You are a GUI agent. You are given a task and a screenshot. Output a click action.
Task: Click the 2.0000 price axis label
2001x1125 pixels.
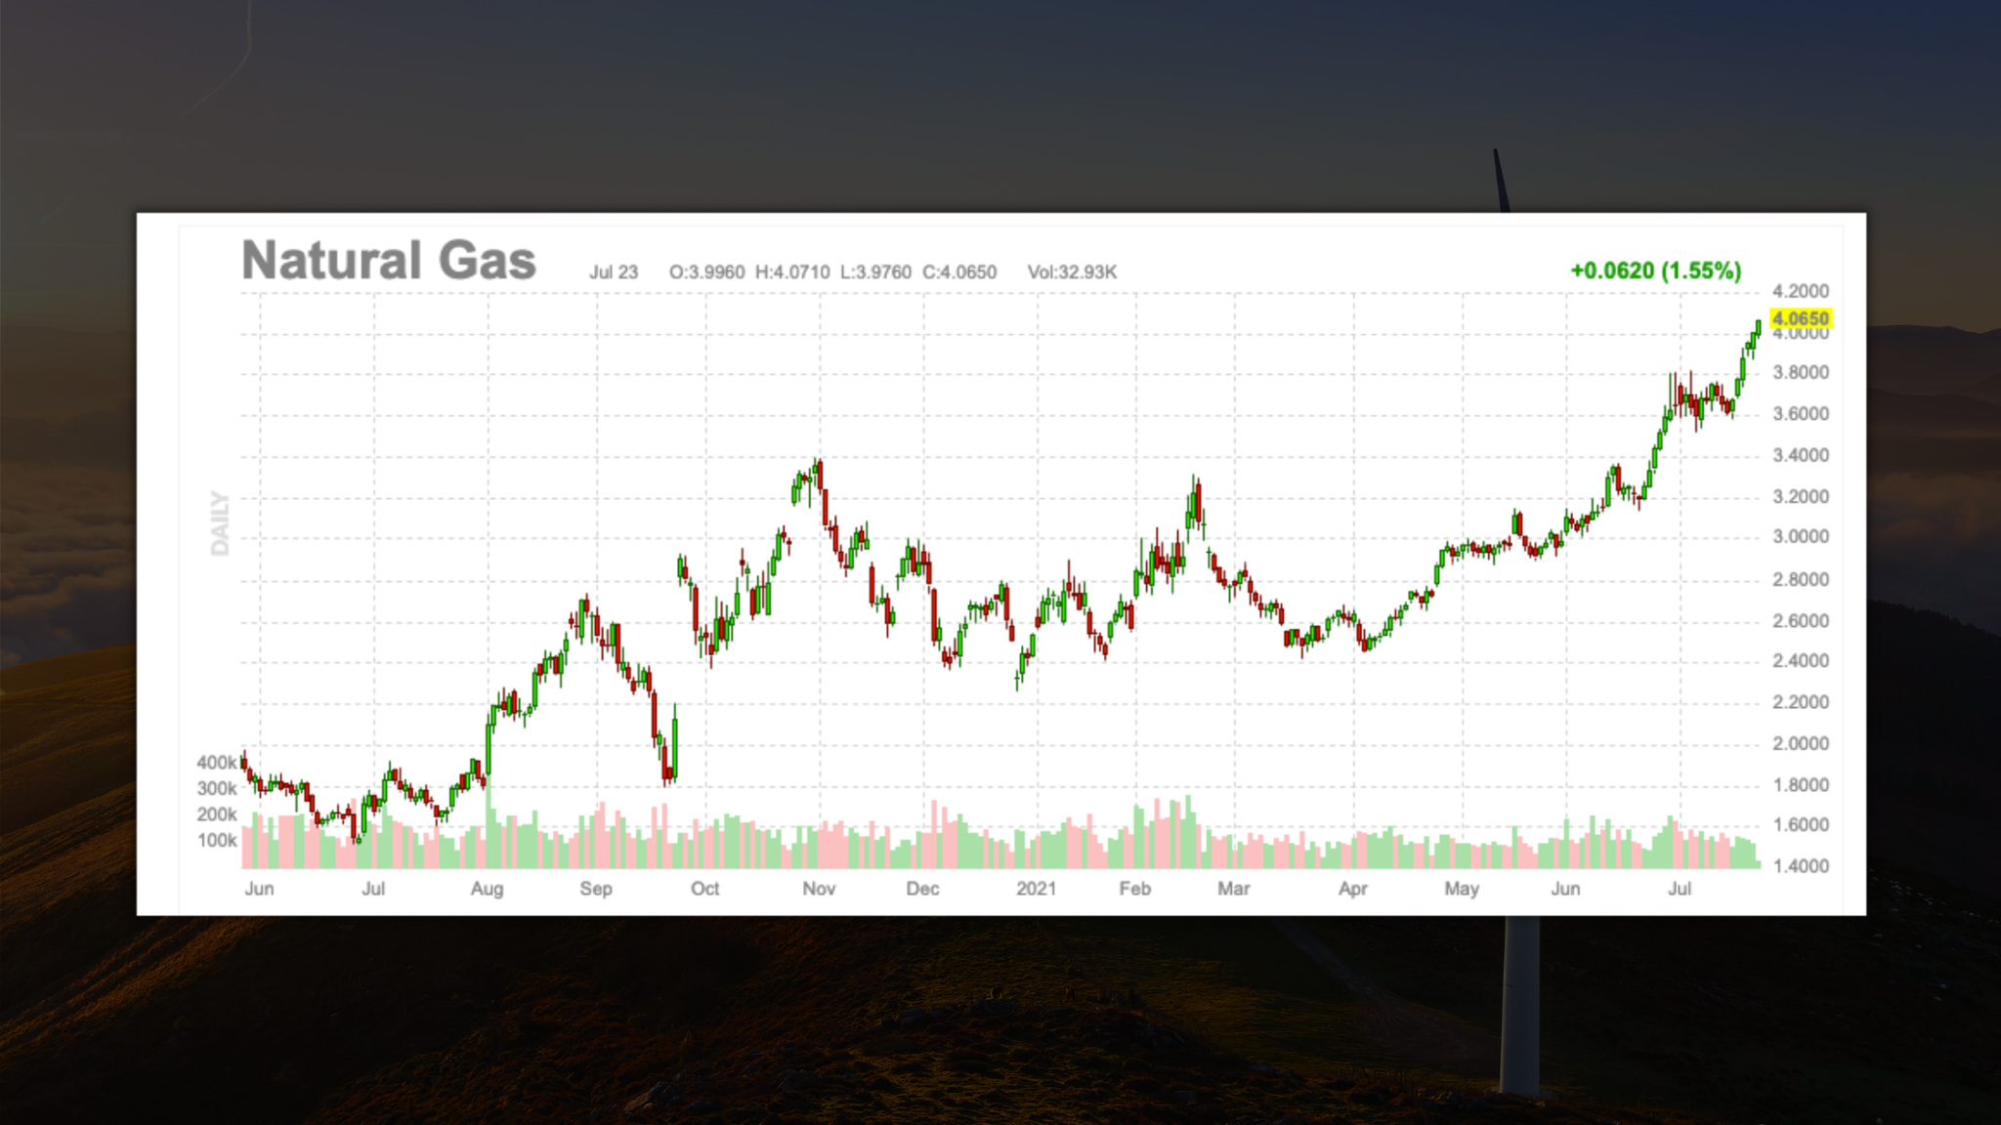[x=1801, y=743]
